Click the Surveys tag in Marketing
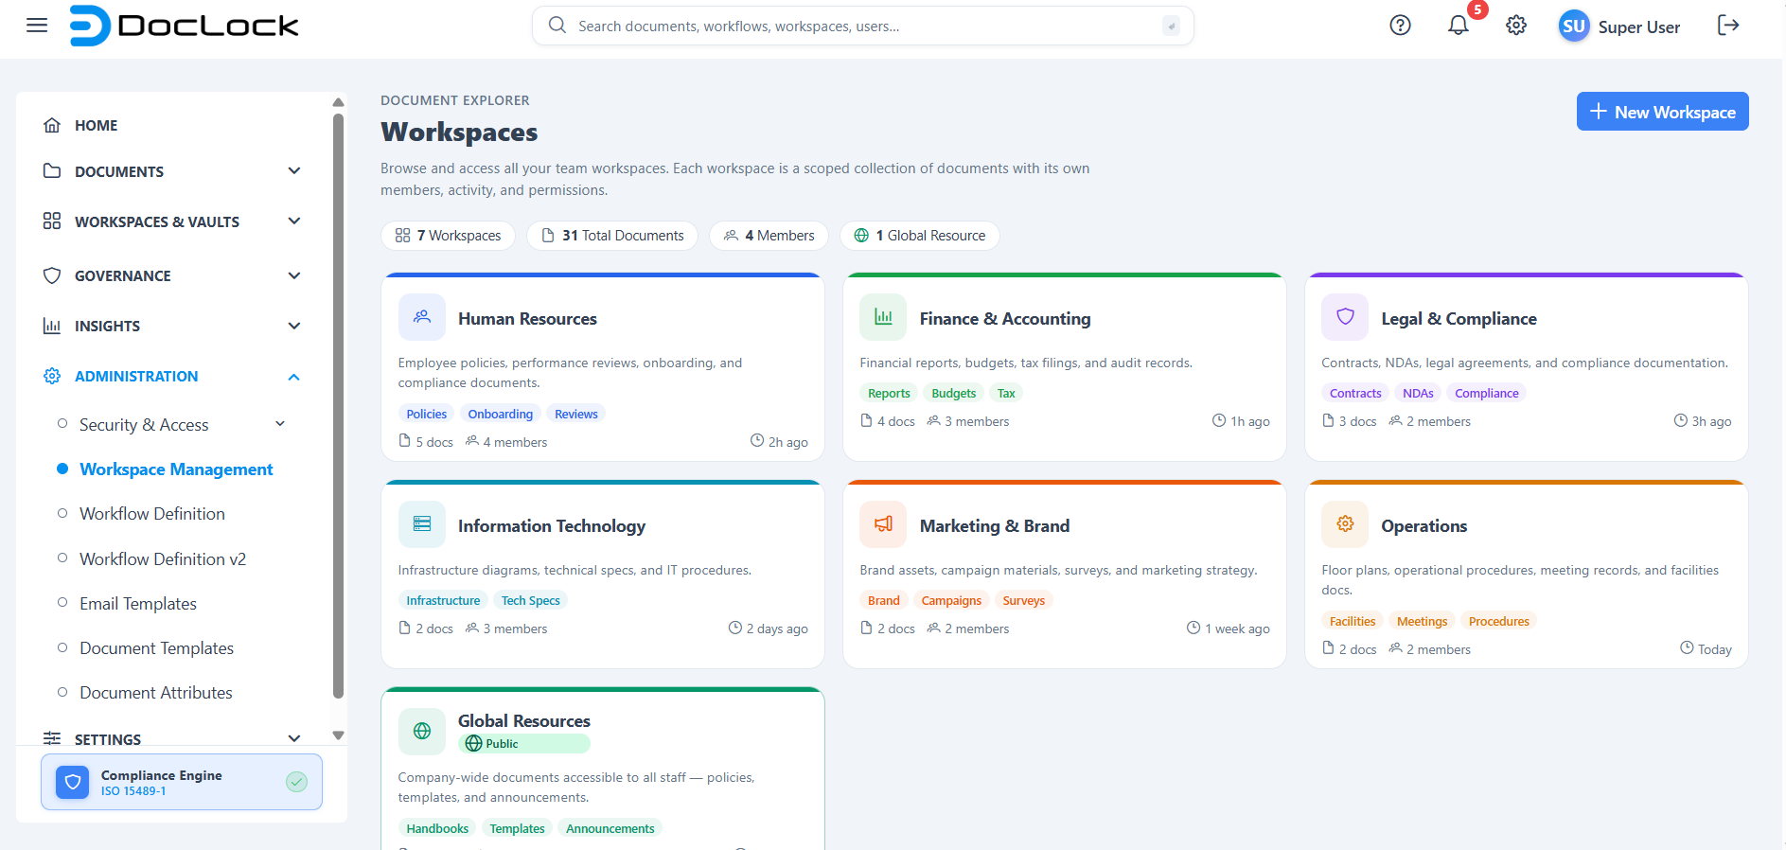 tap(1023, 600)
